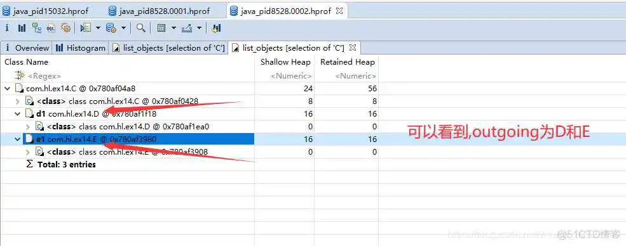Image resolution: width=626 pixels, height=246 pixels.
Task: Click the database icon on java_pid8528.0001.hprof tab
Action: 112,11
